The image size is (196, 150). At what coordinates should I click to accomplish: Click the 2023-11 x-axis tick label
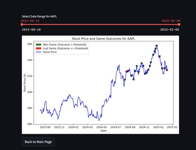point(59,127)
